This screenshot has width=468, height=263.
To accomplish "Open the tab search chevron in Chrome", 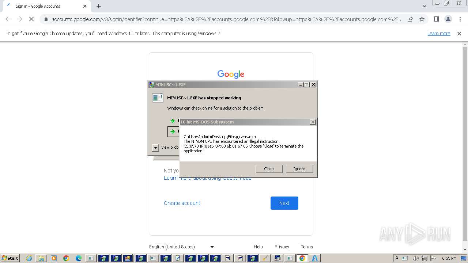I will click(424, 6).
